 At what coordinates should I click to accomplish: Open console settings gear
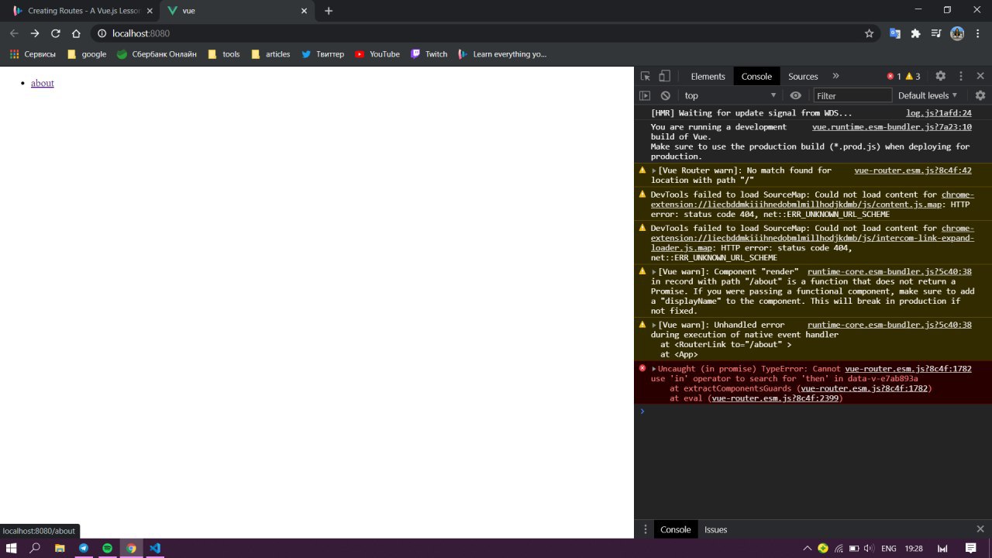980,95
